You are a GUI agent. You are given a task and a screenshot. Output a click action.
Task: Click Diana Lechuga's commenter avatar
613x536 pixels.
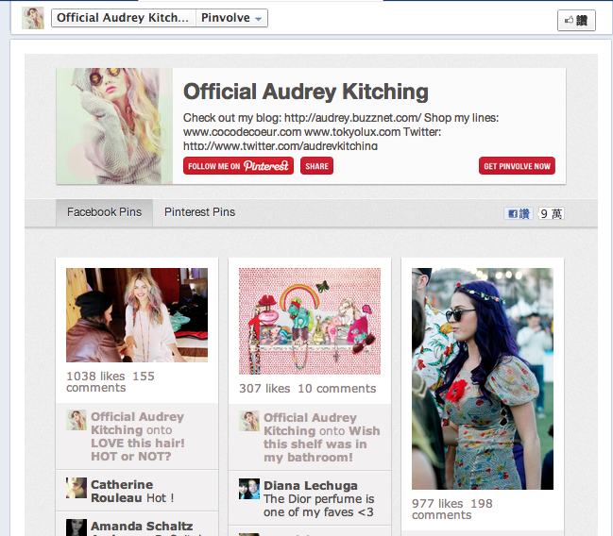click(249, 489)
